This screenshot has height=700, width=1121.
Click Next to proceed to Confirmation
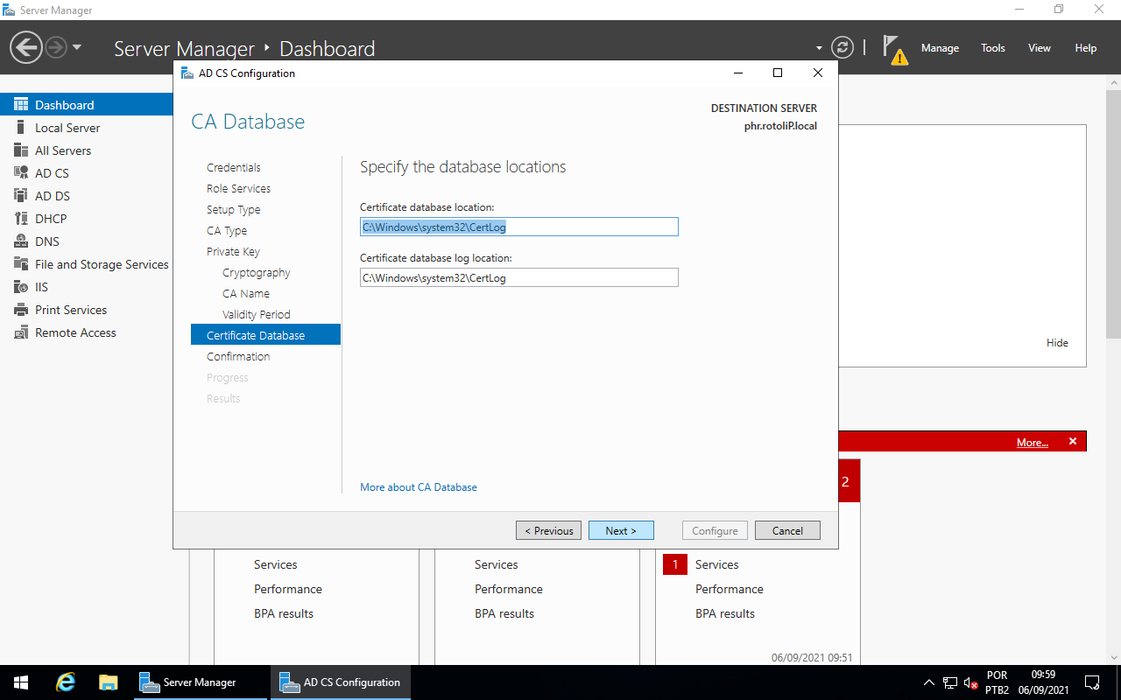(621, 530)
